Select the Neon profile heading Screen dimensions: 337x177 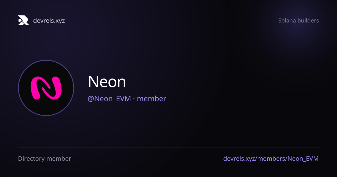point(107,82)
